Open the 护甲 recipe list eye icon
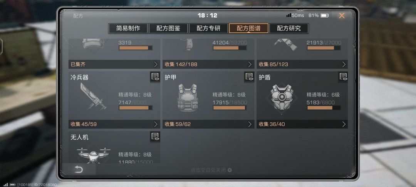Screen dimensions: 416x187 click(x=249, y=77)
